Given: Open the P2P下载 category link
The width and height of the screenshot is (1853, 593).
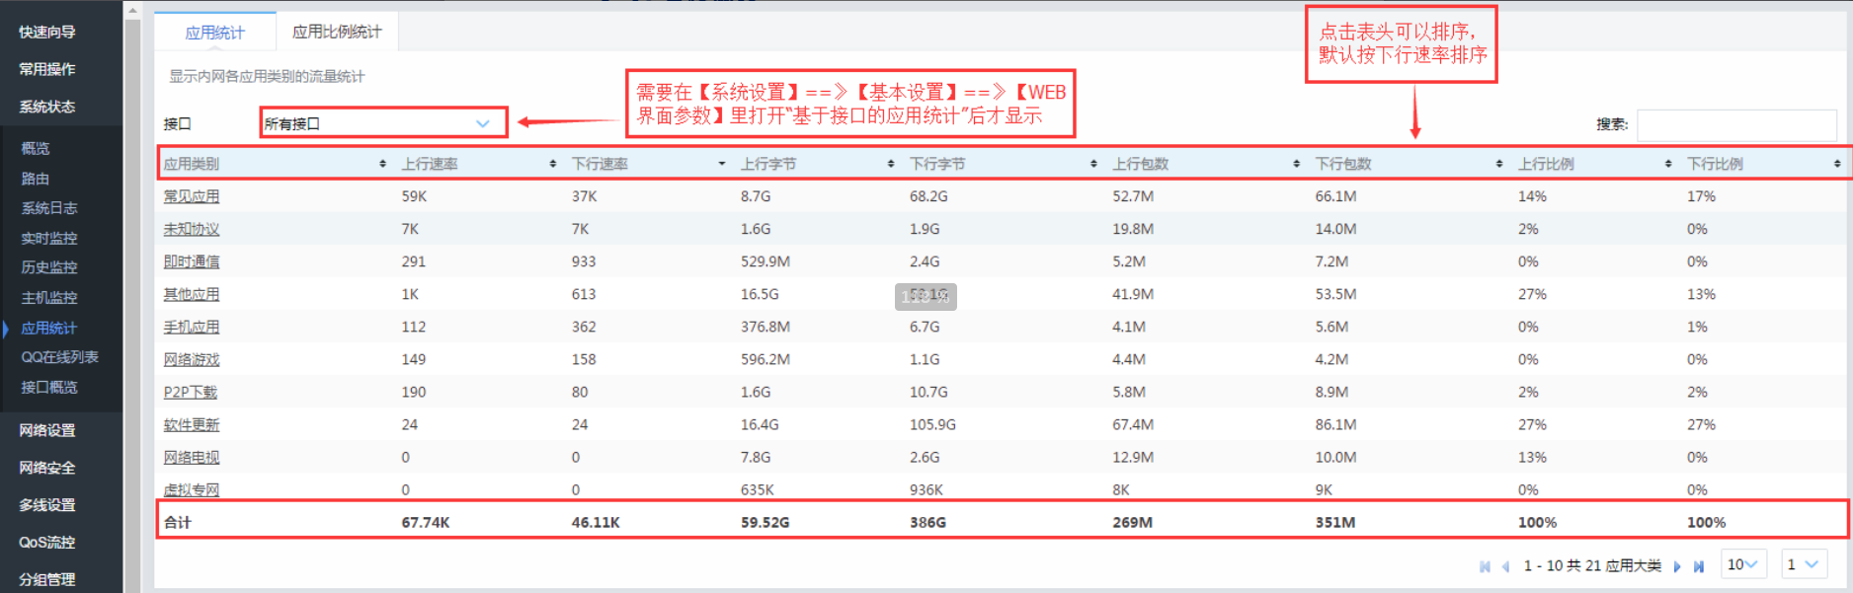Looking at the screenshot, I should [191, 392].
